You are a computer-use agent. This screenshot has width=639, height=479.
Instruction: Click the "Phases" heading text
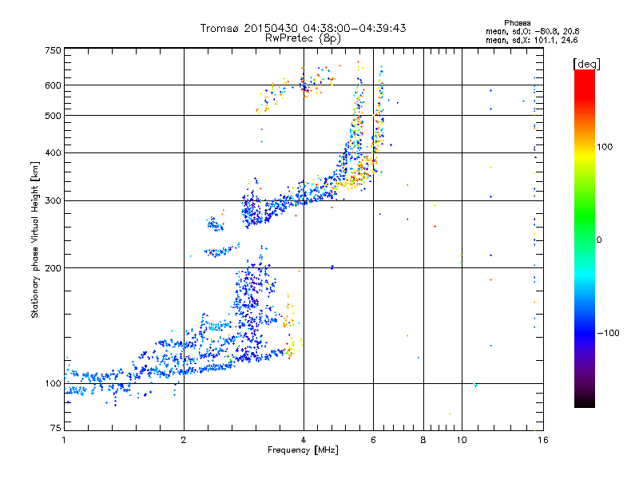point(517,23)
